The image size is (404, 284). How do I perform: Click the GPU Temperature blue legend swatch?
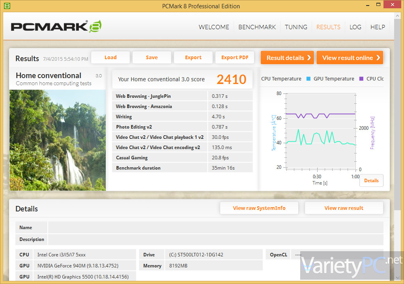308,79
